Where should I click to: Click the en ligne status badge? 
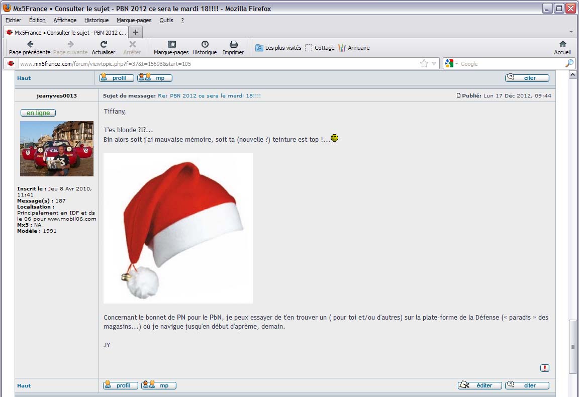click(x=38, y=113)
